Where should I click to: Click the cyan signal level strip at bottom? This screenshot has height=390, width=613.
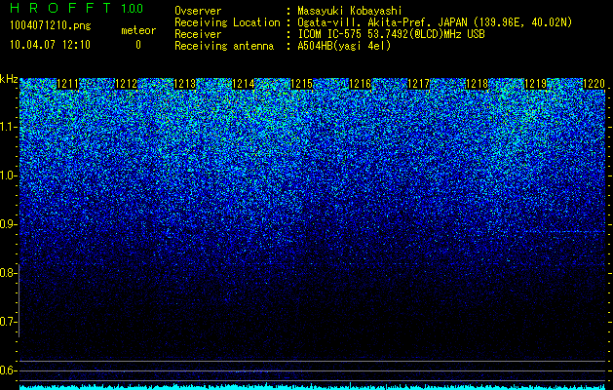coord(313,387)
